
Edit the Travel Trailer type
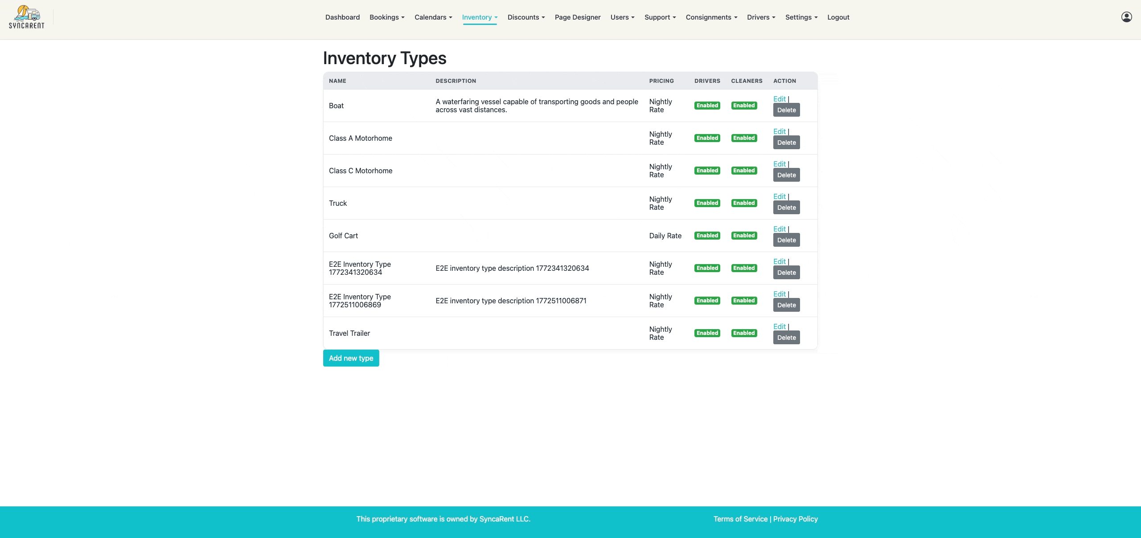779,326
